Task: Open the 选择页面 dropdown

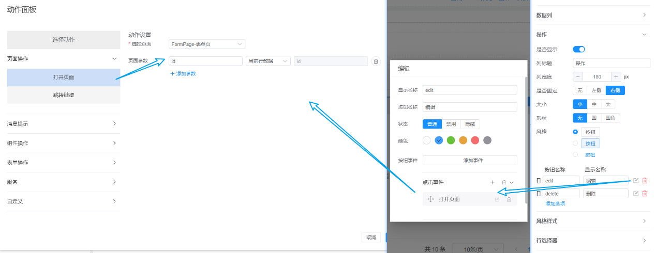Action: [207, 44]
